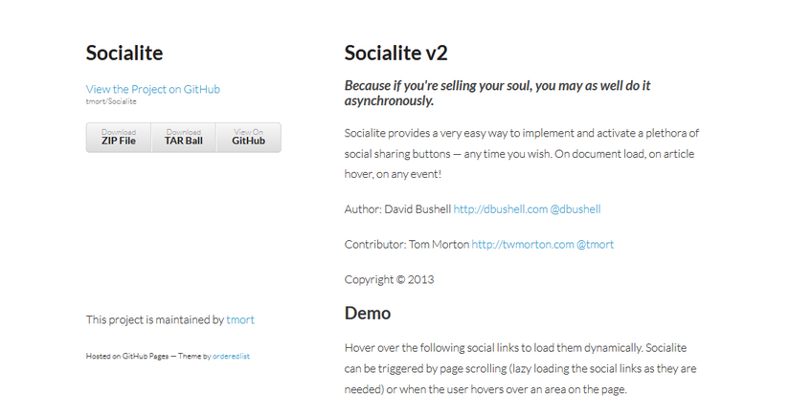Visit the http://dbushell.com link
This screenshot has width=790, height=415.
point(500,209)
